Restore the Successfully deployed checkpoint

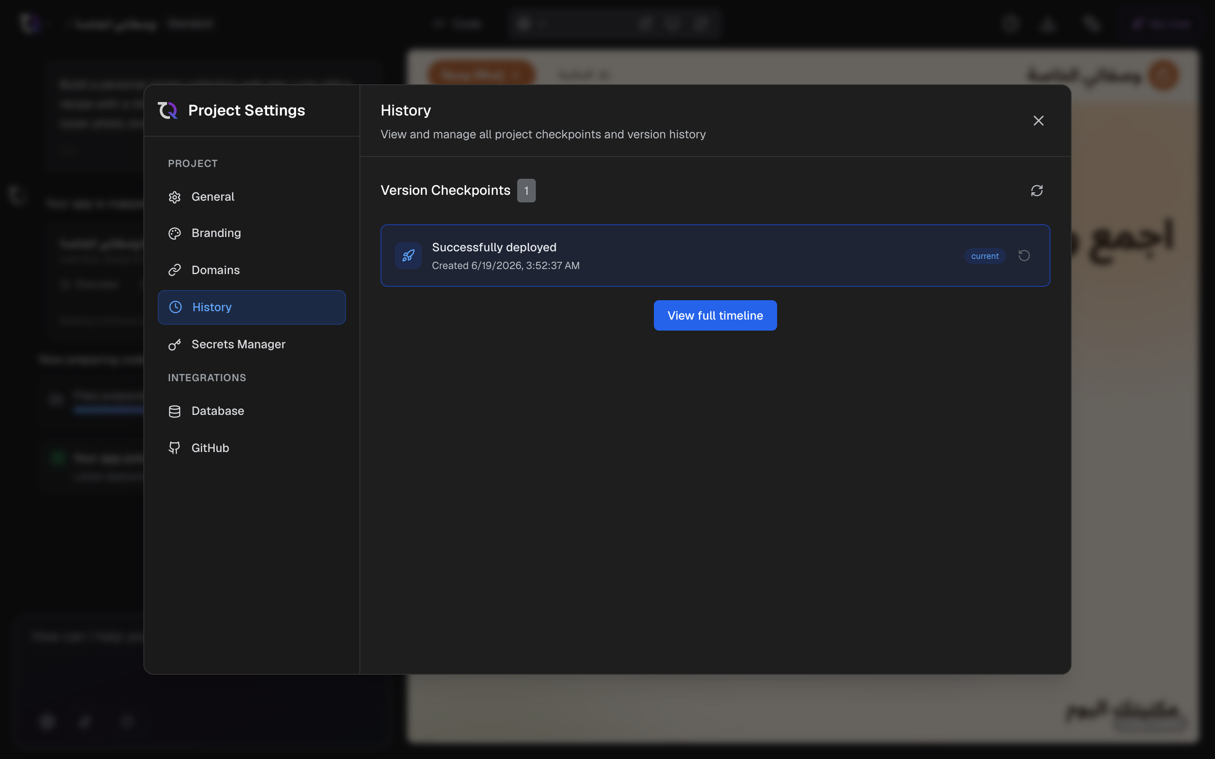pyautogui.click(x=1024, y=256)
